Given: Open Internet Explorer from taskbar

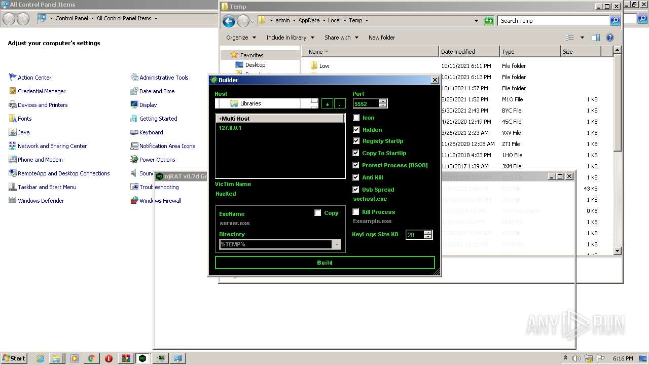Looking at the screenshot, I should click(x=40, y=358).
